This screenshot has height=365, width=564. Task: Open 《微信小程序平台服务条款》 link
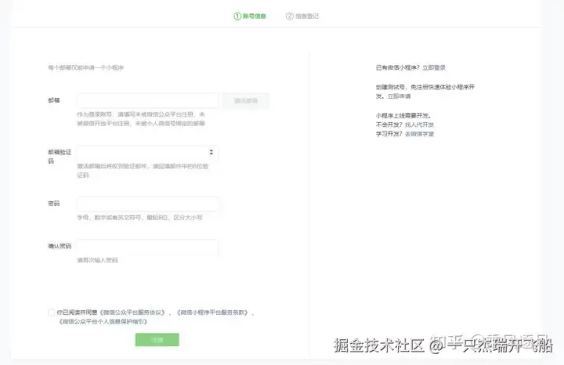(213, 313)
